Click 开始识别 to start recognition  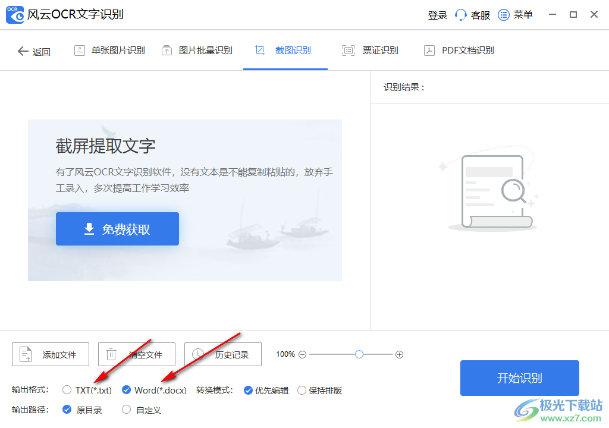coord(520,378)
